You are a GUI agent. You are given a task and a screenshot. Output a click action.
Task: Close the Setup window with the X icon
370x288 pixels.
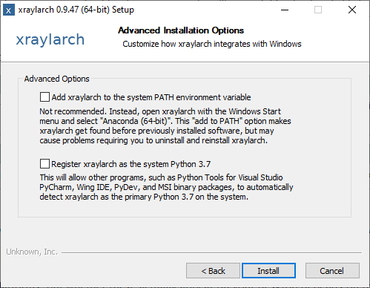[x=352, y=10]
